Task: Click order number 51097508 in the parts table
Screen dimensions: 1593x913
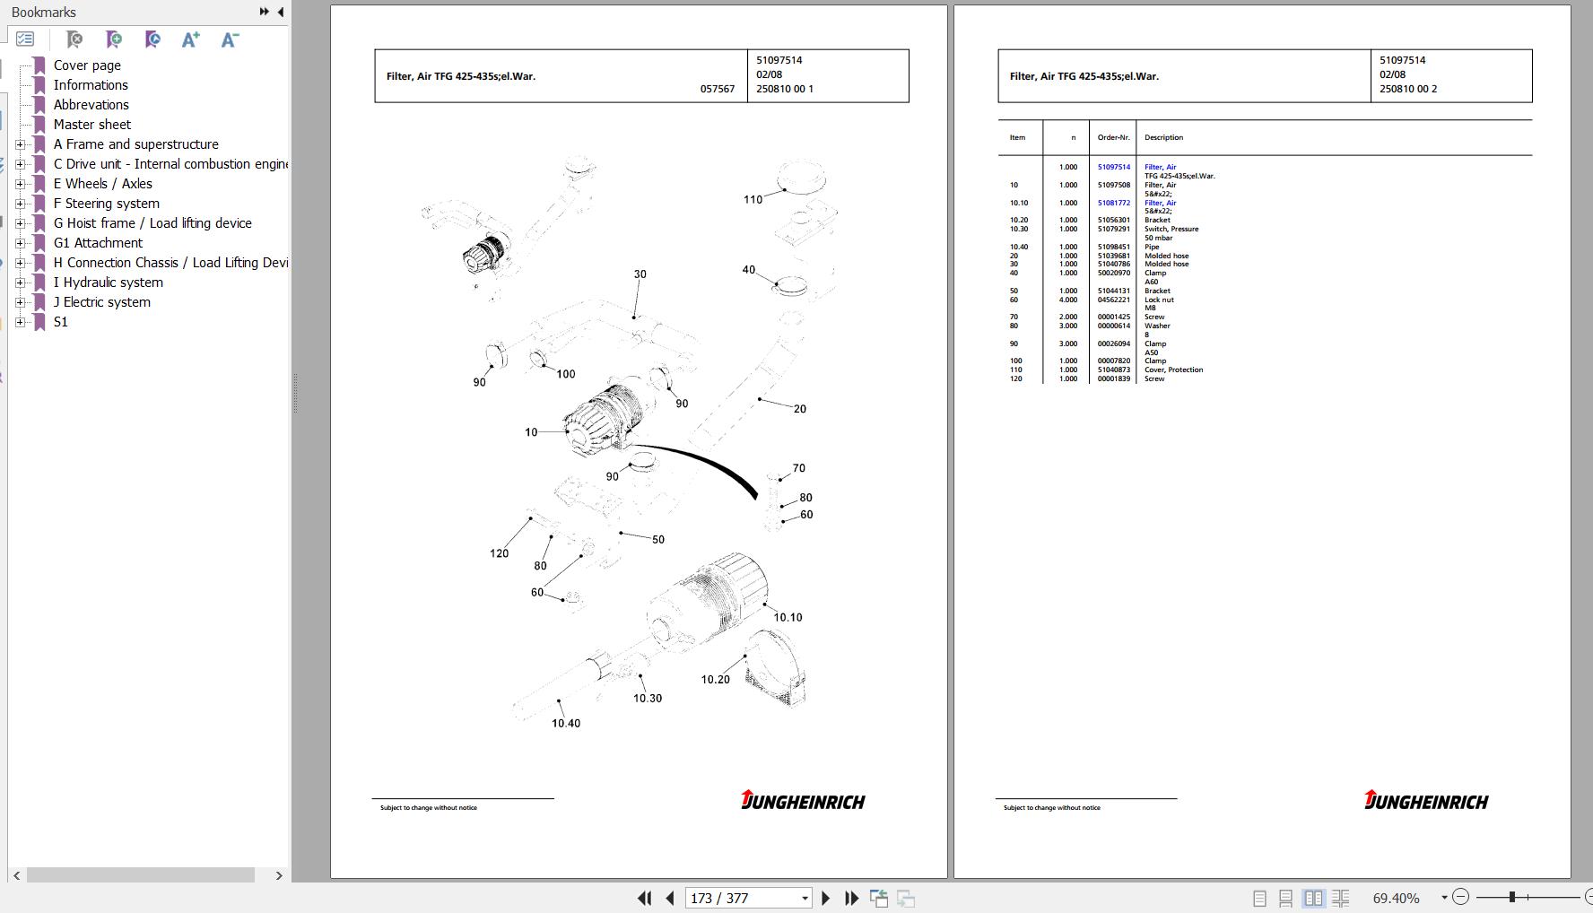Action: [x=1114, y=185]
